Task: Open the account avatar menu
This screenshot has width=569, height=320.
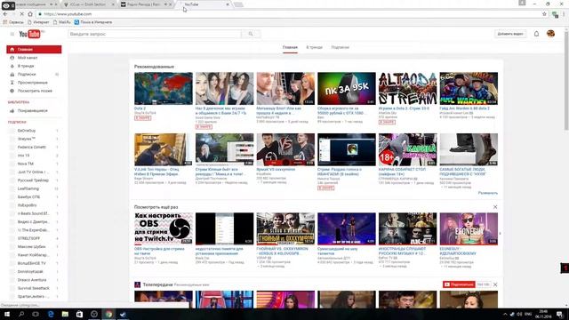Action: coord(550,34)
